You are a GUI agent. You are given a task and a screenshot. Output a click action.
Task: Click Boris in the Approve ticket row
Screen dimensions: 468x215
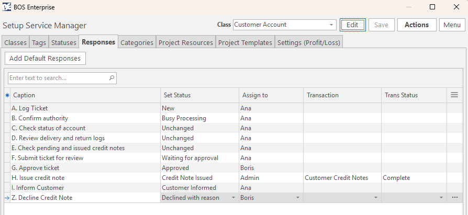(271, 168)
